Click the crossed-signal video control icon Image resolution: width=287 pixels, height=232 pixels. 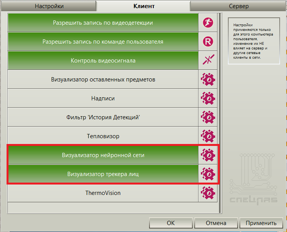pyautogui.click(x=208, y=60)
